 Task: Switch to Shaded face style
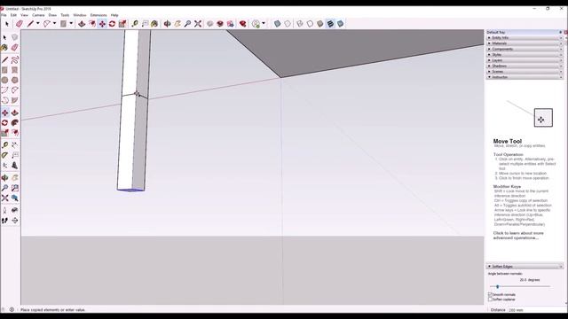click(x=320, y=24)
